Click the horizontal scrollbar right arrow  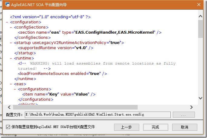[192, 107]
